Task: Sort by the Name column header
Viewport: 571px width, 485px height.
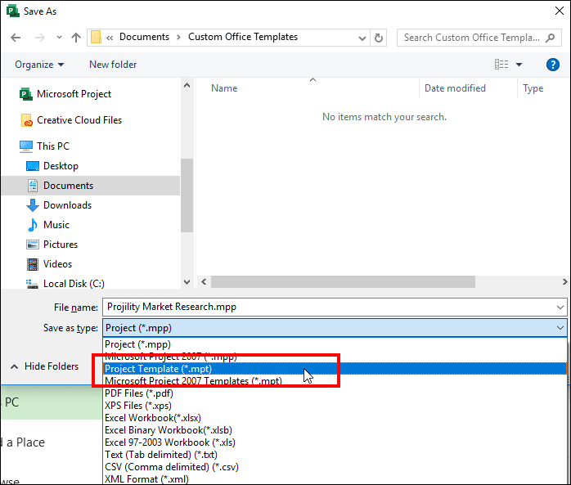Action: [x=224, y=88]
